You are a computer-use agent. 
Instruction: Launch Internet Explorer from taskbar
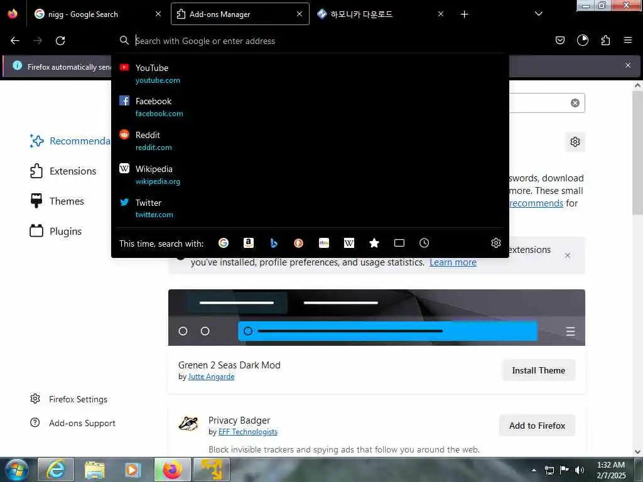click(56, 469)
